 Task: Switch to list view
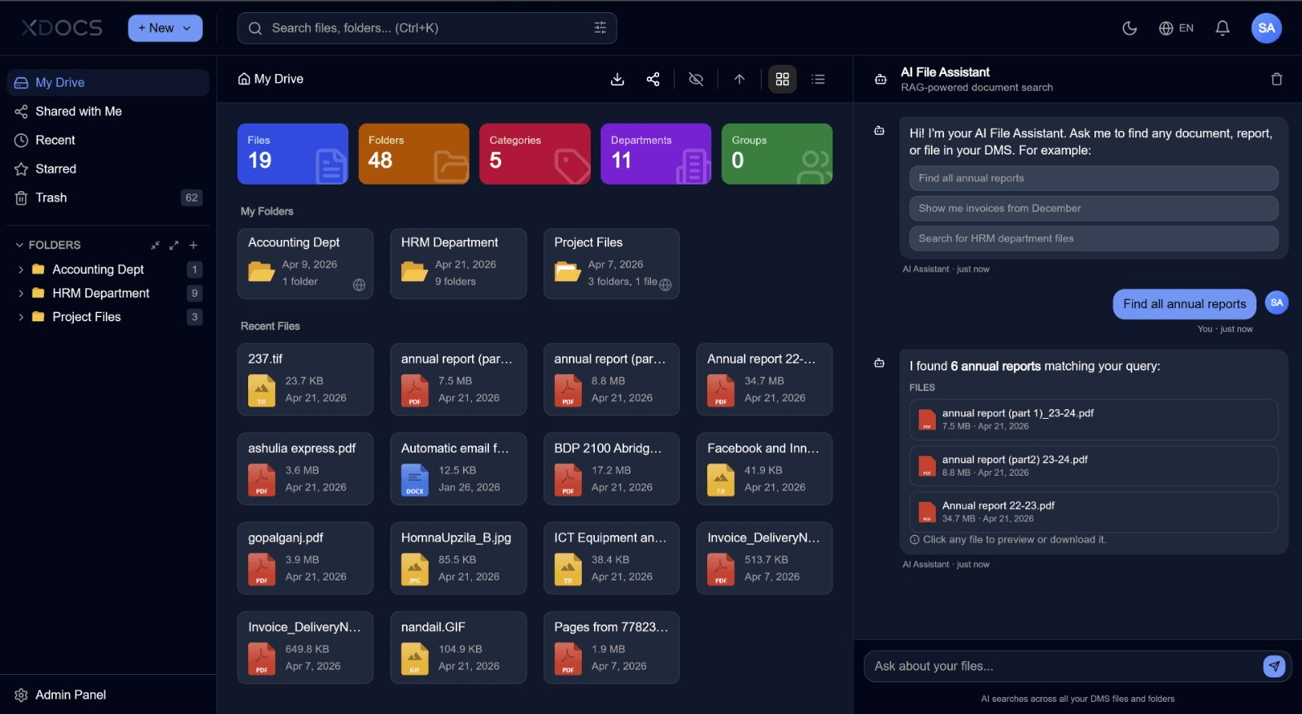(x=818, y=79)
